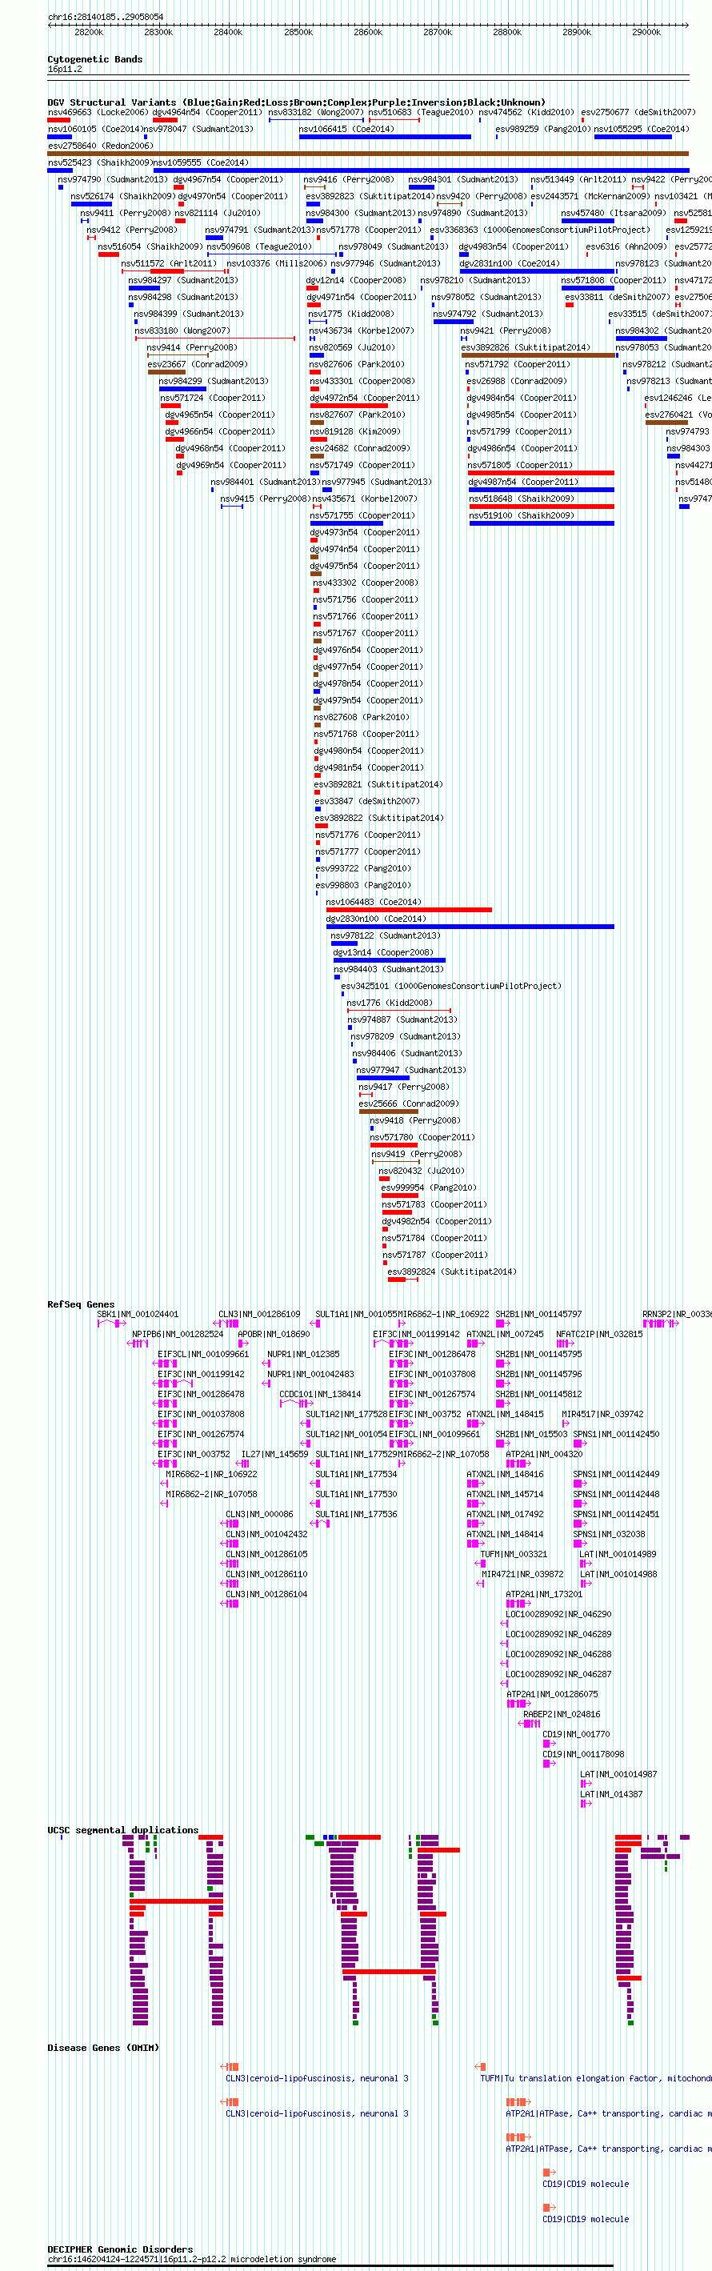Select gene NUPR1|NM_012385
Viewport: 712px width, 2271px height.
pos(303,1354)
